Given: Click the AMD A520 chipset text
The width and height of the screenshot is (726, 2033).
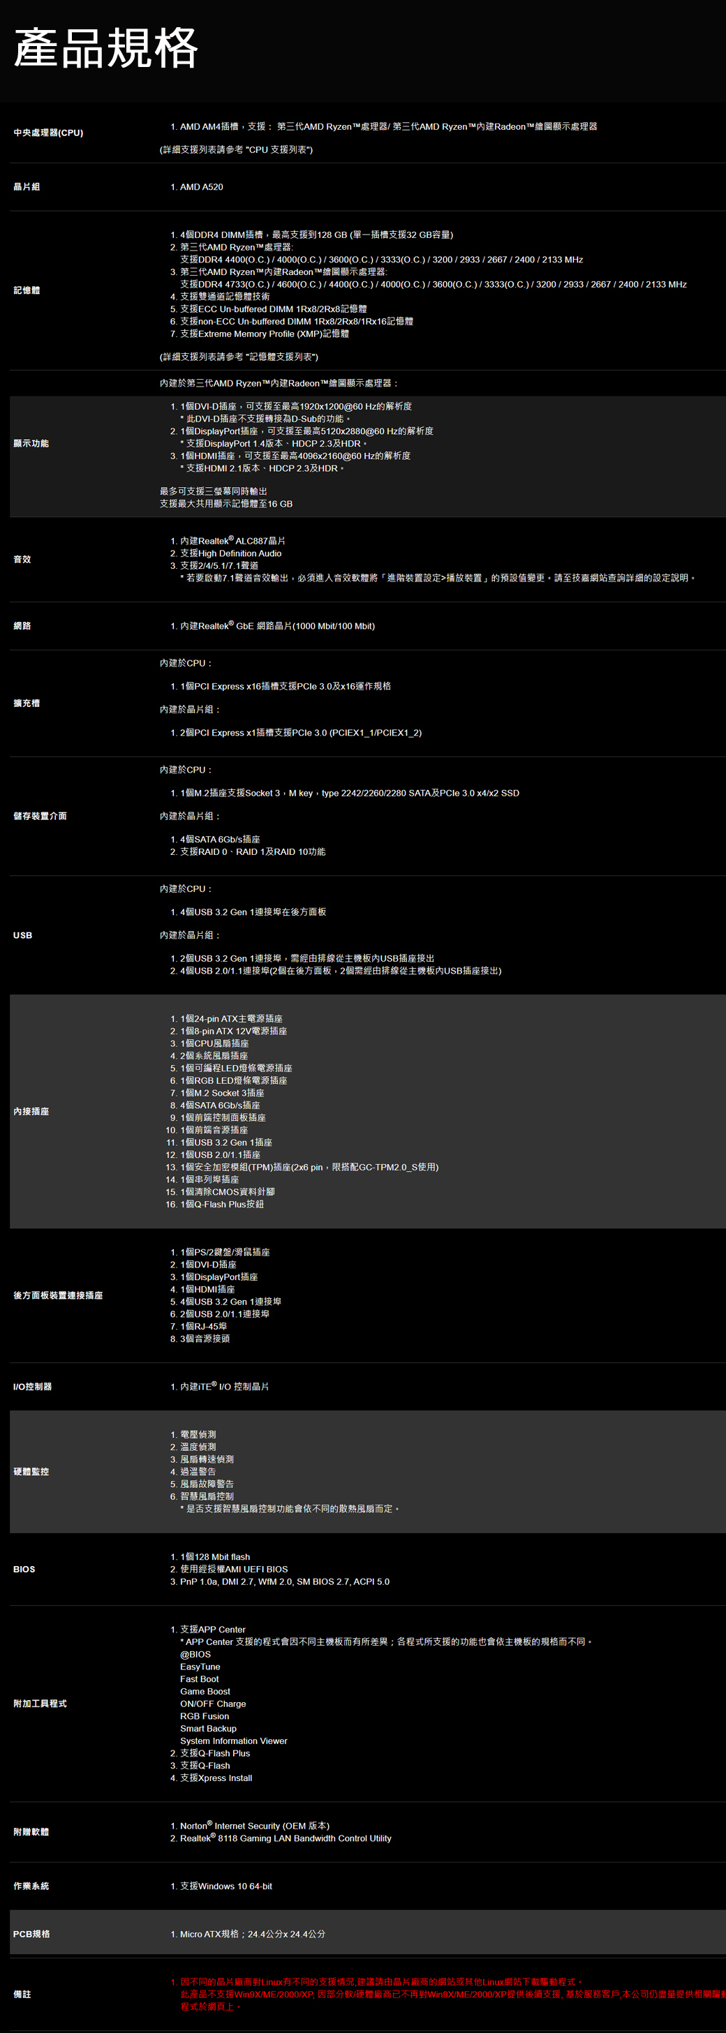Looking at the screenshot, I should coord(201,187).
